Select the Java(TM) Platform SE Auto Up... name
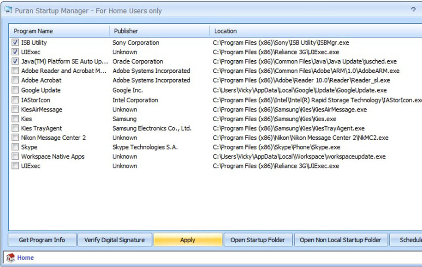This screenshot has width=422, height=267. tap(65, 61)
